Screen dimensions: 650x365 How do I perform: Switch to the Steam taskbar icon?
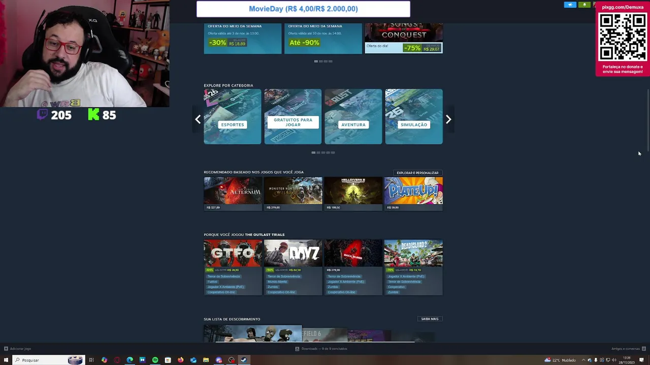click(244, 360)
